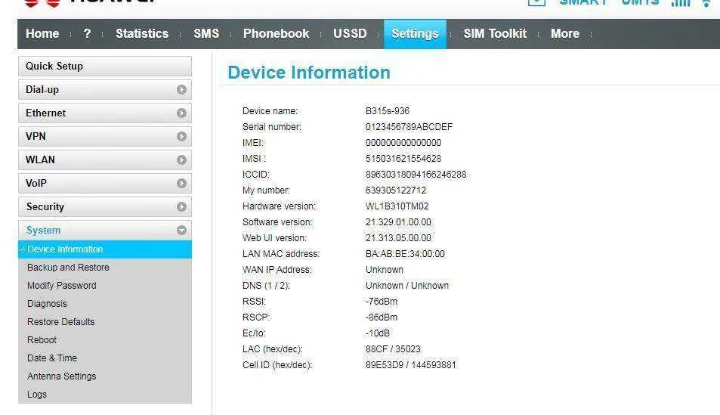Image resolution: width=720 pixels, height=415 pixels.
Task: Open the Home tab
Action: click(x=42, y=33)
